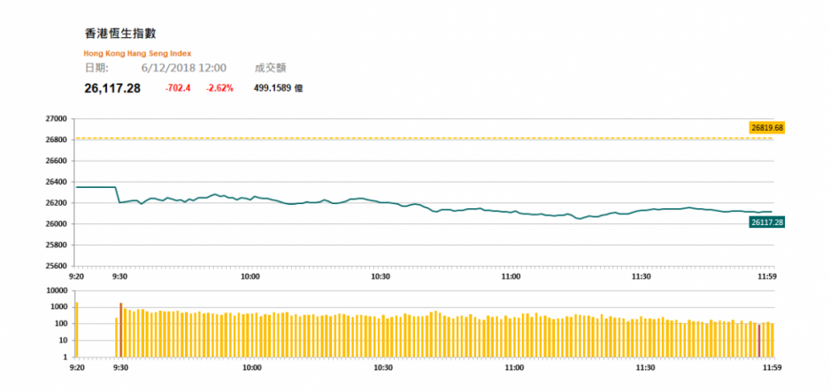Click the 10:30 label on volume chart axis
The image size is (830, 392).
(383, 367)
